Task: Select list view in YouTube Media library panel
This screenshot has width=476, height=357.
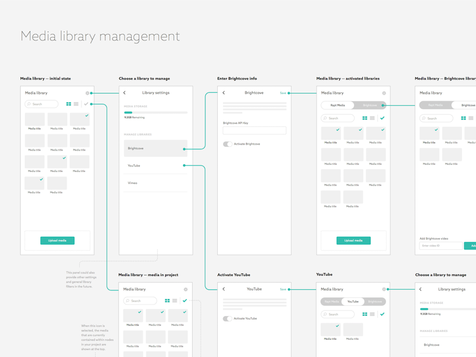Action: pyautogui.click(x=372, y=314)
